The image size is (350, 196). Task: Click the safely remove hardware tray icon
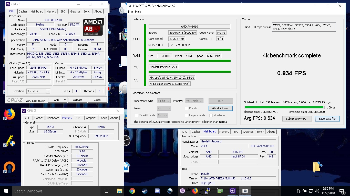coord(298,191)
